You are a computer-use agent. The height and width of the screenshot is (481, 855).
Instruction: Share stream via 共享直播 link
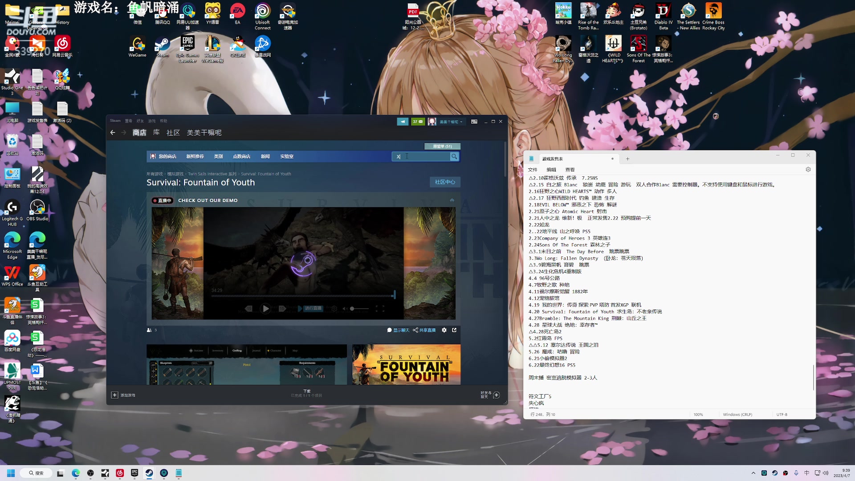[424, 330]
